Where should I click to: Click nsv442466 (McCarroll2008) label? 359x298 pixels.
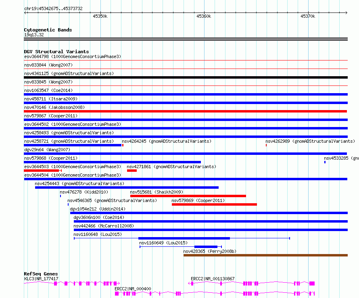click(x=104, y=226)
